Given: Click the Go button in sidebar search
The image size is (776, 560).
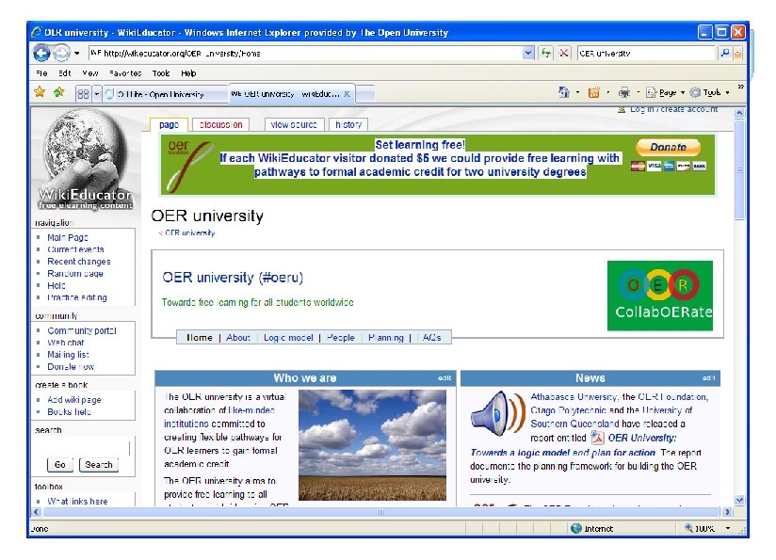Looking at the screenshot, I should point(60,465).
